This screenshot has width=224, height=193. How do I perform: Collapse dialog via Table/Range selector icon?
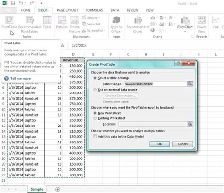(190, 84)
